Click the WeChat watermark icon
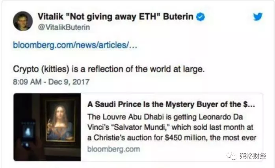This screenshot has height=168, width=275. click(232, 156)
